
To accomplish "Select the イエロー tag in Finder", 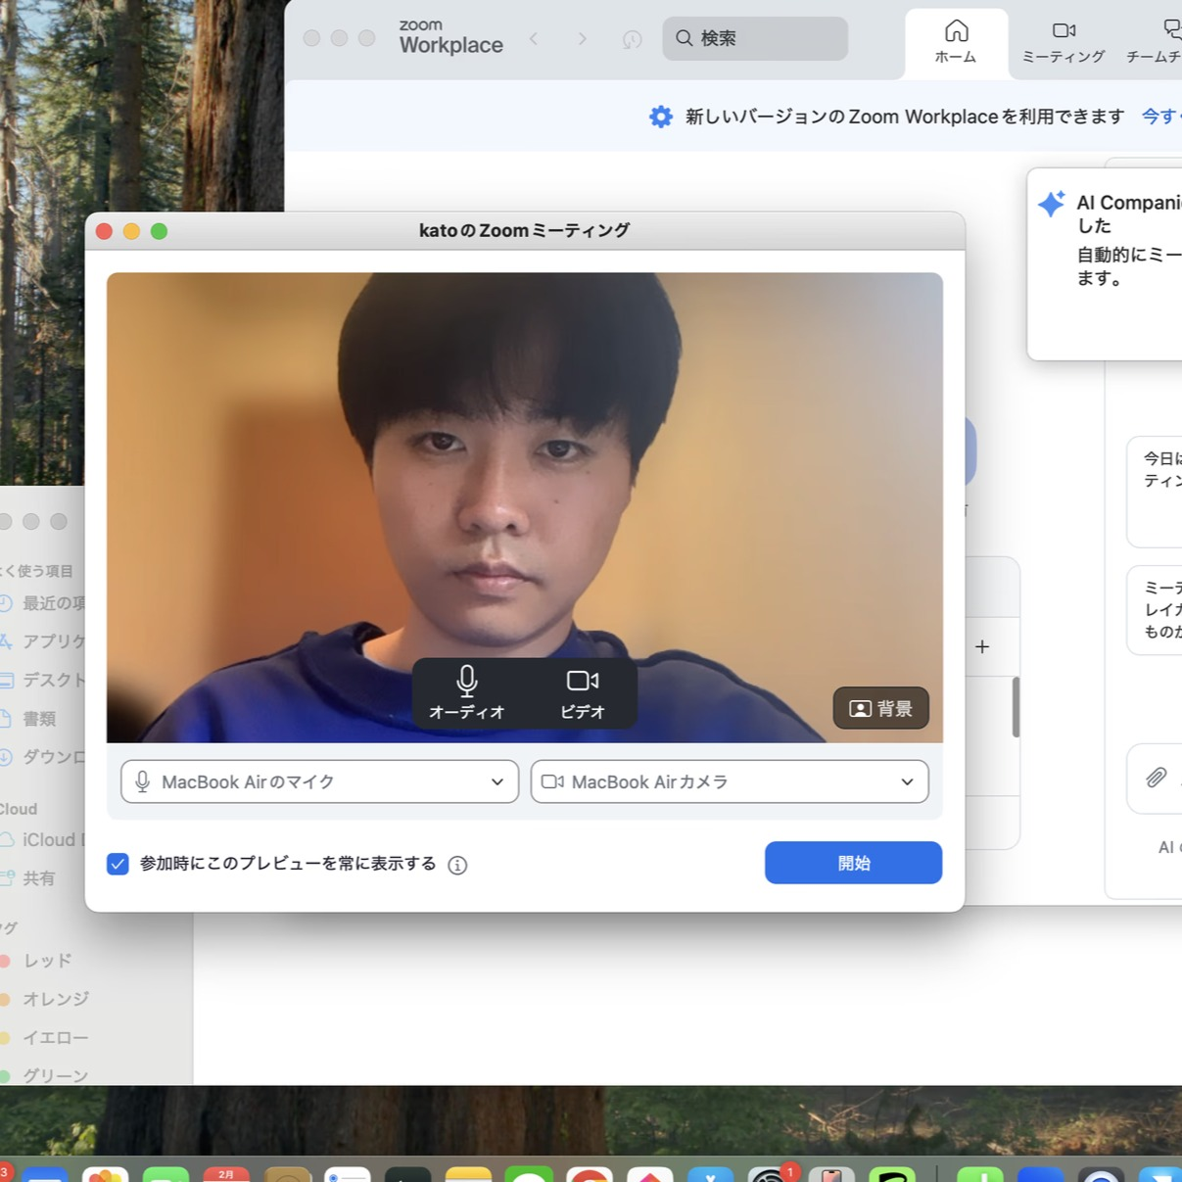I will coord(45,1037).
